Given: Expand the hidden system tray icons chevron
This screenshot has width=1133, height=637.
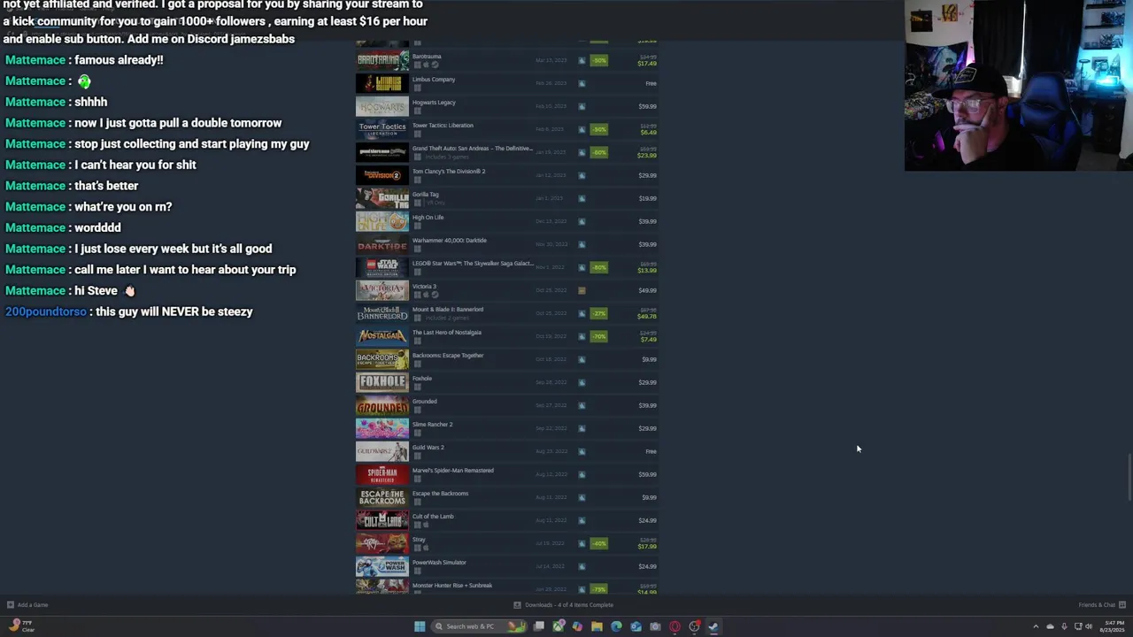Looking at the screenshot, I should point(1036,626).
